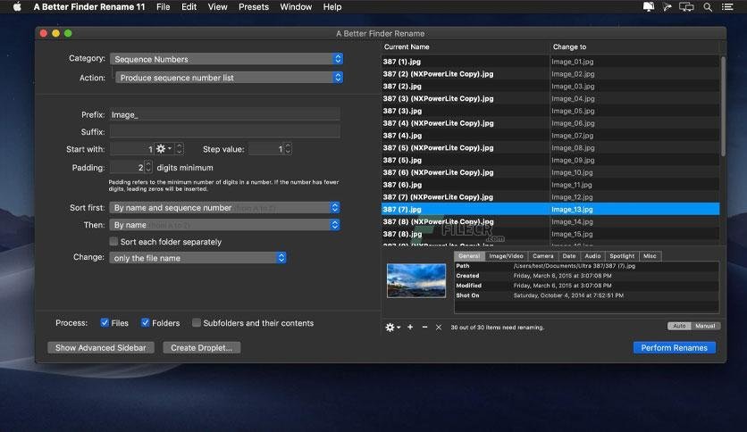This screenshot has height=432, width=747.
Task: Click the screen mirroring menu bar icon
Action: point(686,6)
